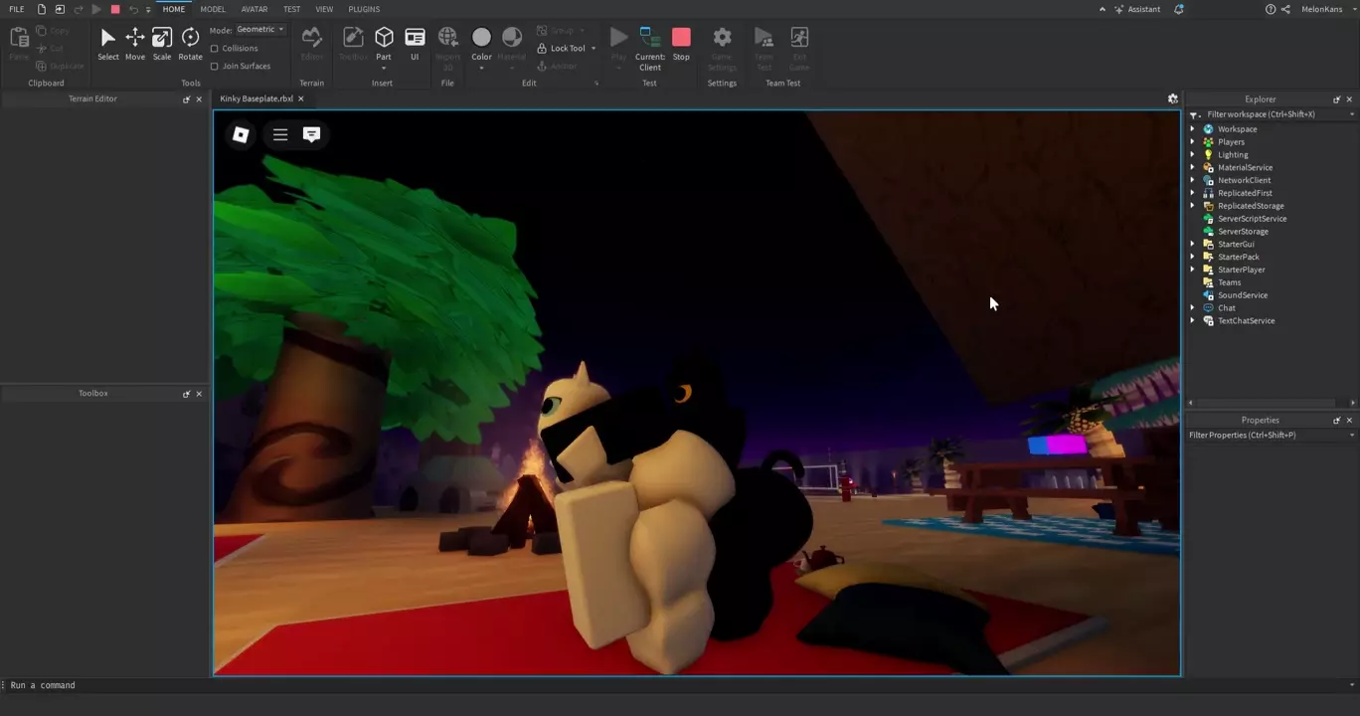Open the Roblox menu button in viewport
Image resolution: width=1360 pixels, height=716 pixels.
241,134
